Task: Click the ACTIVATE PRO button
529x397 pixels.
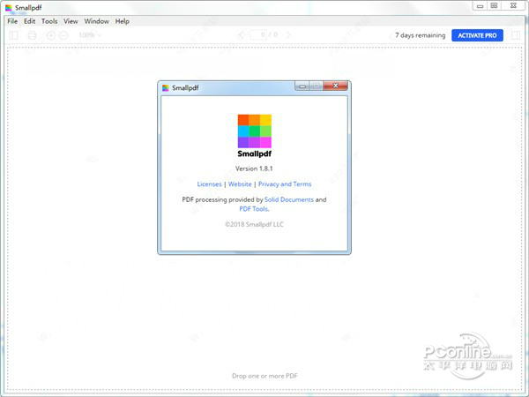Action: 477,35
